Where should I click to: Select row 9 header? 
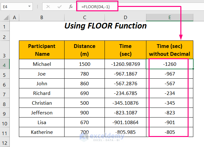coord(4,113)
